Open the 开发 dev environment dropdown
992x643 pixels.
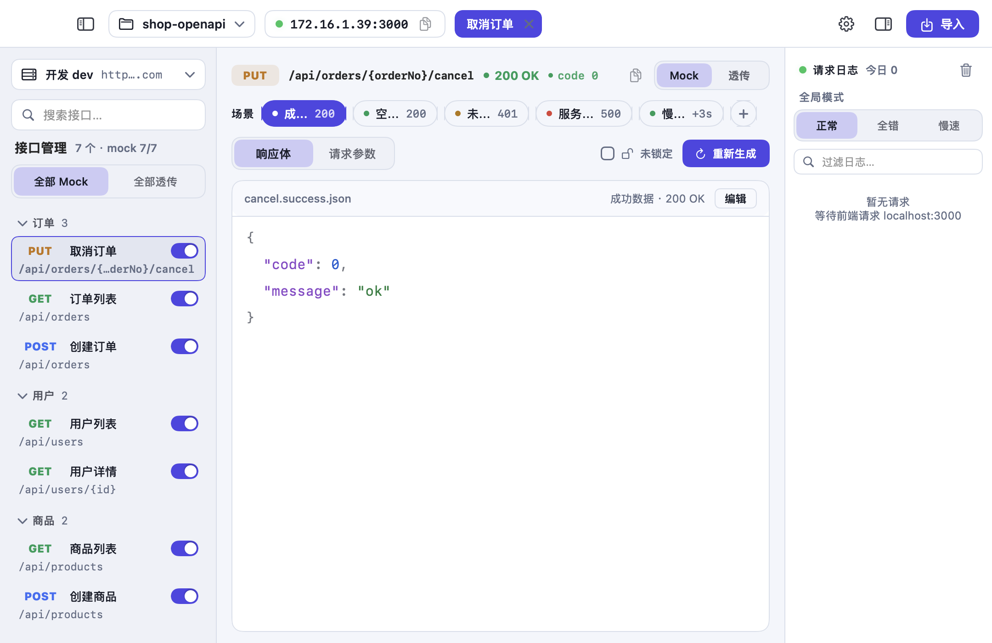tap(108, 74)
